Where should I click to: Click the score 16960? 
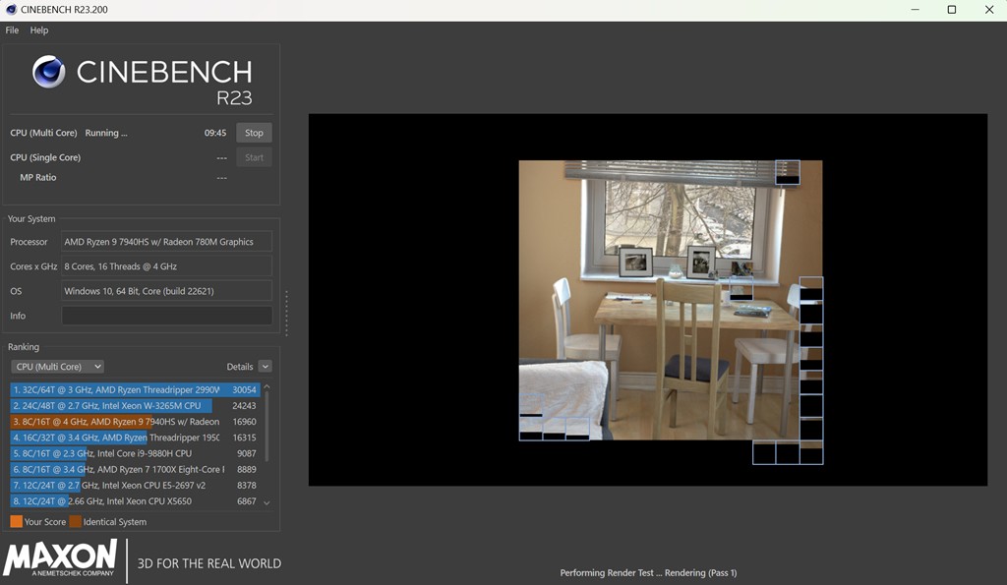244,422
